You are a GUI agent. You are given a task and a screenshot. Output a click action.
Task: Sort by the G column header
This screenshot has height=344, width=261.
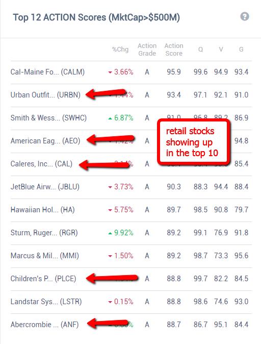241,50
